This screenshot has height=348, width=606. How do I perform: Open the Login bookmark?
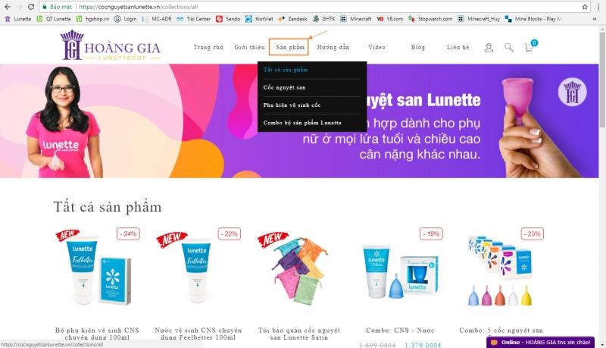click(x=126, y=18)
